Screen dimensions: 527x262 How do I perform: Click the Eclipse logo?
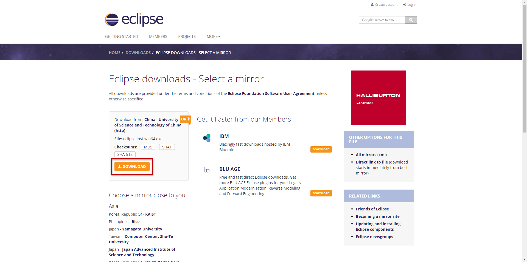click(134, 19)
